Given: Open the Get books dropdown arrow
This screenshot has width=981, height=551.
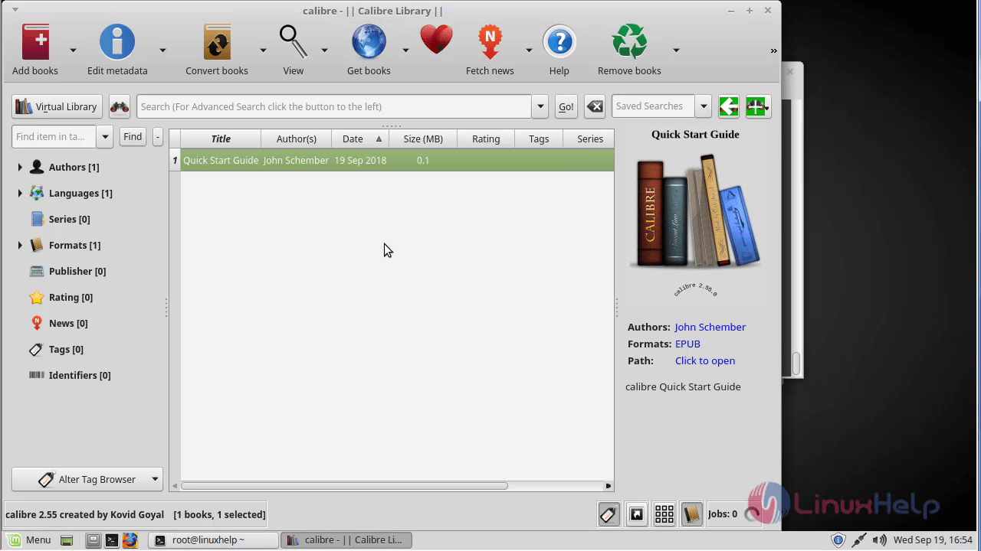Looking at the screenshot, I should 405,51.
